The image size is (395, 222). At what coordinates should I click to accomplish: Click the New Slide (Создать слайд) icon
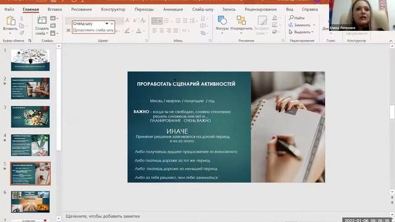click(42, 20)
